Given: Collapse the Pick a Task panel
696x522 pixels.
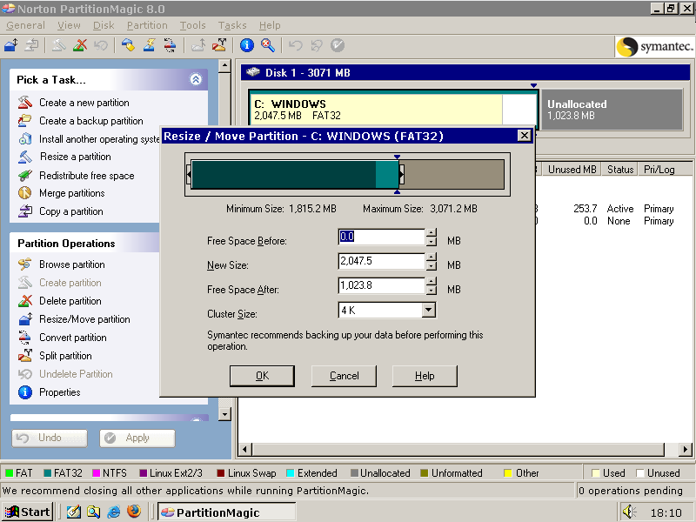Looking at the screenshot, I should tap(196, 79).
